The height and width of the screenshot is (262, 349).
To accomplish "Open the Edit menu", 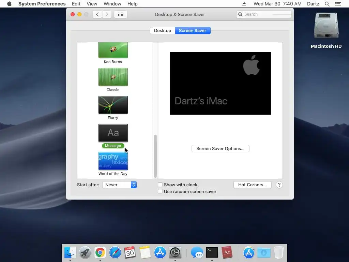I will point(76,4).
